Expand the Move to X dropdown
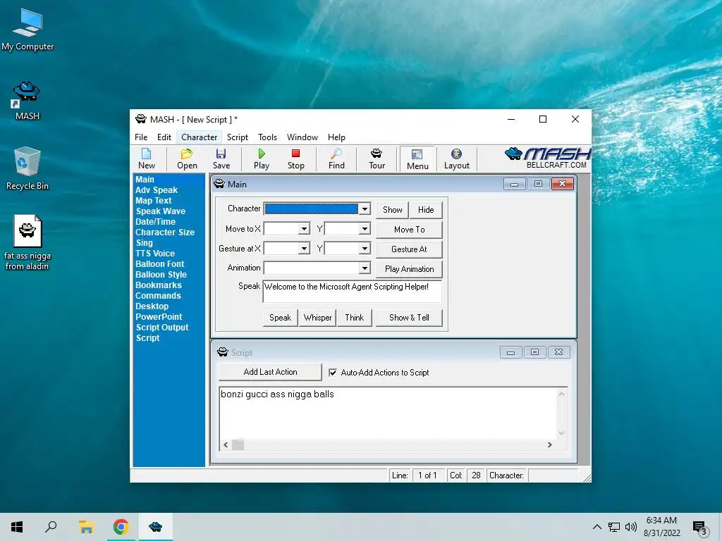 (304, 229)
